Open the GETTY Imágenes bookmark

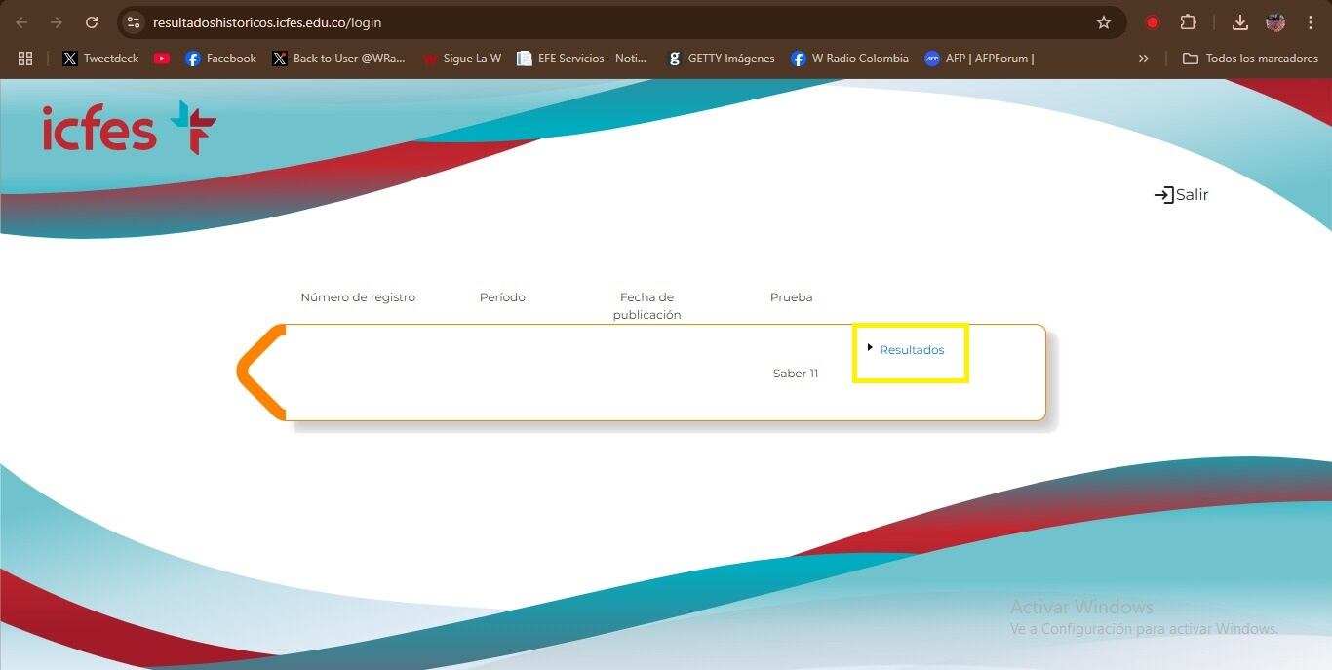(x=721, y=59)
